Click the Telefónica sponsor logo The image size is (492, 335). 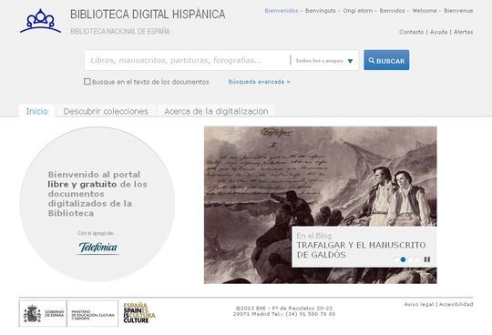coord(98,248)
